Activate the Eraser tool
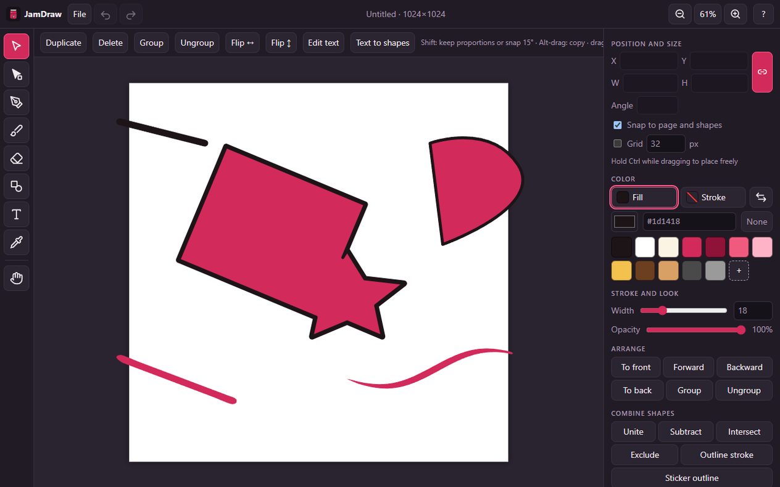780x487 pixels. pyautogui.click(x=17, y=158)
